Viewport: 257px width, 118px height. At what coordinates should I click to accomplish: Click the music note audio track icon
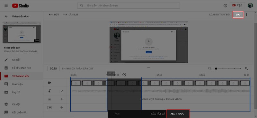pos(49,91)
